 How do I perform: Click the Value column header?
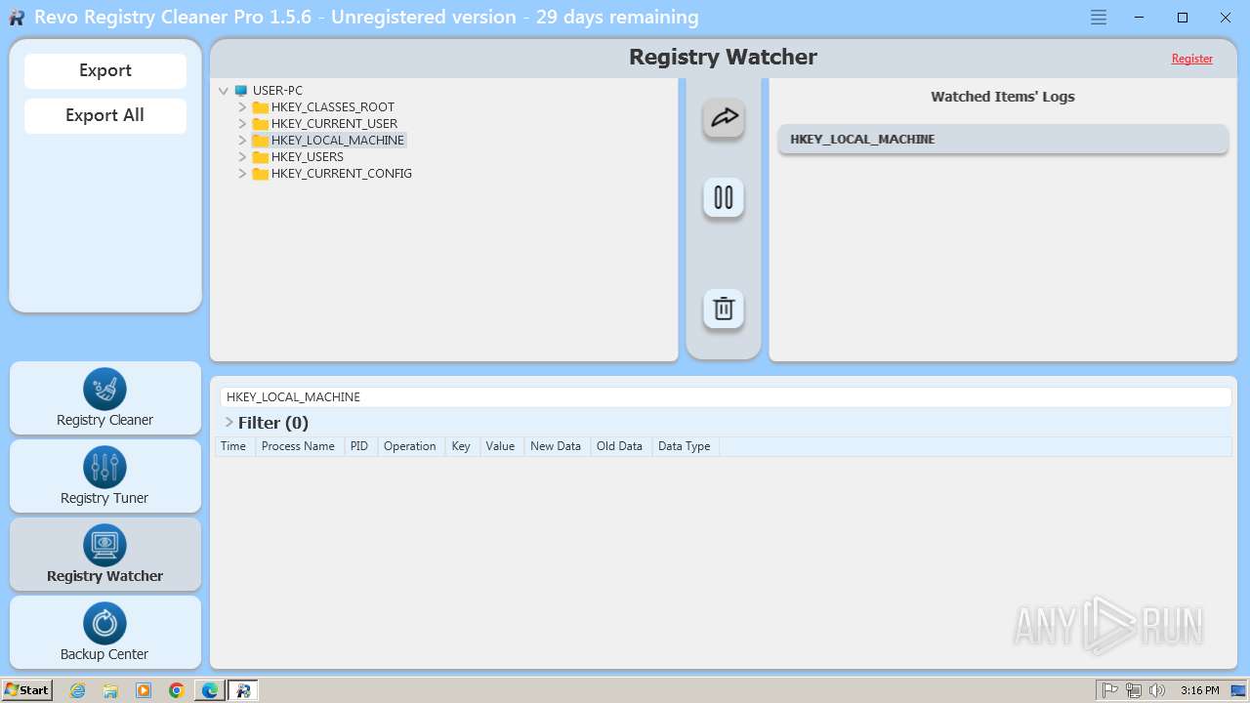point(500,446)
